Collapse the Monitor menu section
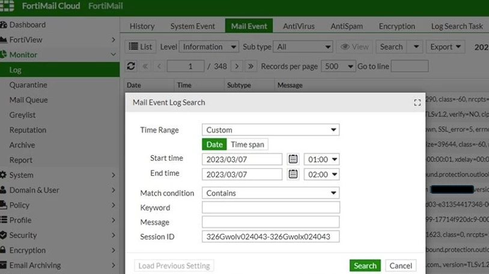The image size is (489, 274). [113, 55]
